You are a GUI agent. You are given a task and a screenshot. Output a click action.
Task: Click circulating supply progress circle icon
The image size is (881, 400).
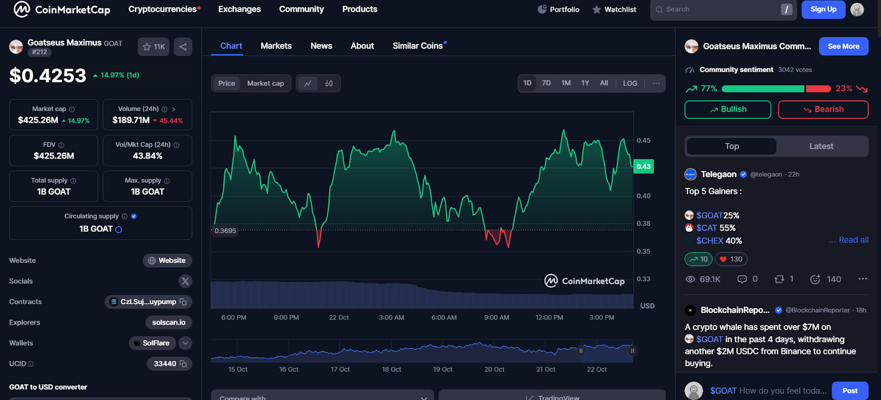click(118, 229)
